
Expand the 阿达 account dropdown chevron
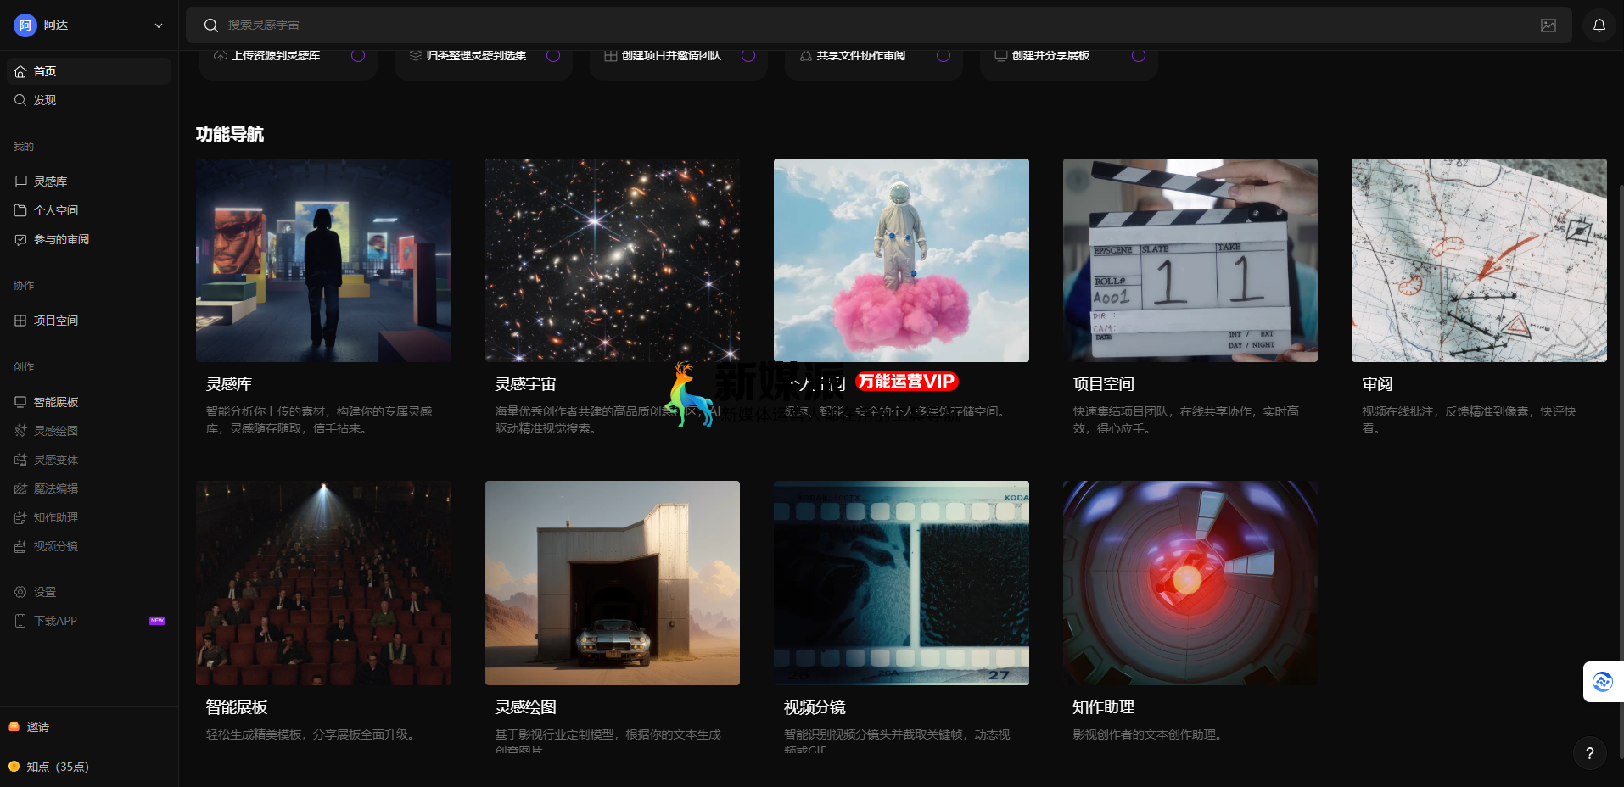tap(159, 25)
